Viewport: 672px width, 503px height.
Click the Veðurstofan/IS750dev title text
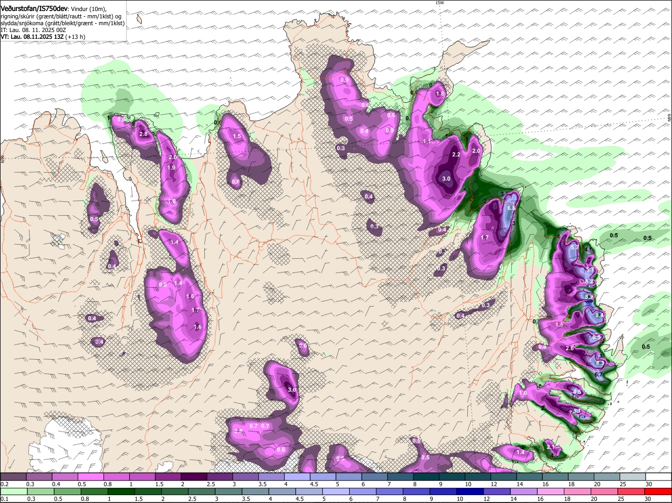tap(34, 9)
